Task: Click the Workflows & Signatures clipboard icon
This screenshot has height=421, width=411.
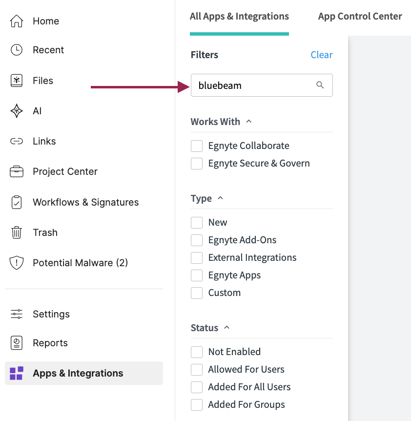Action: pos(17,202)
